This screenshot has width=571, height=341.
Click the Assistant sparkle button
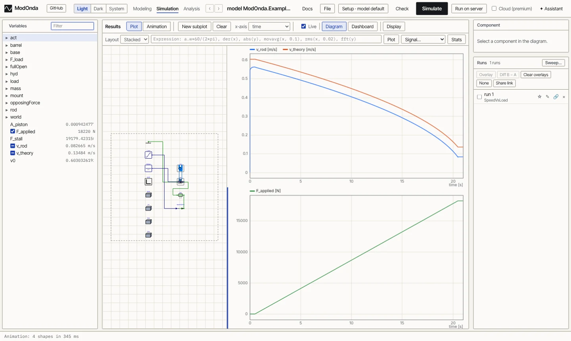[551, 9]
